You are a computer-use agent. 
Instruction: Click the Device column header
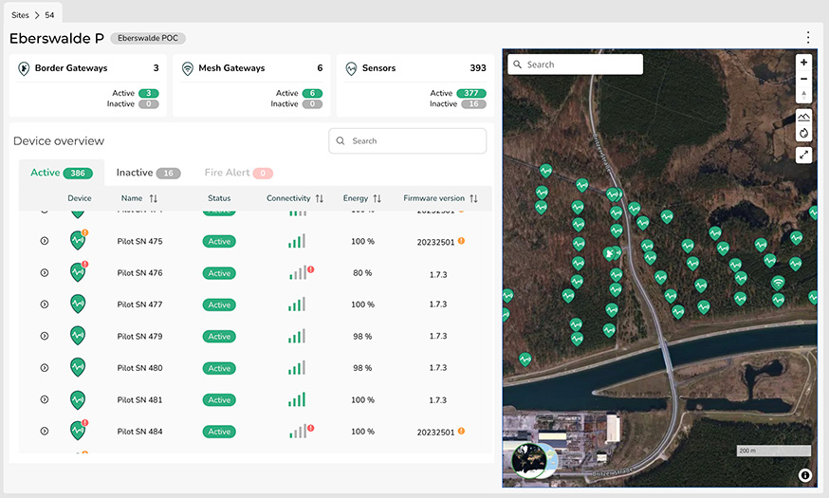(80, 198)
